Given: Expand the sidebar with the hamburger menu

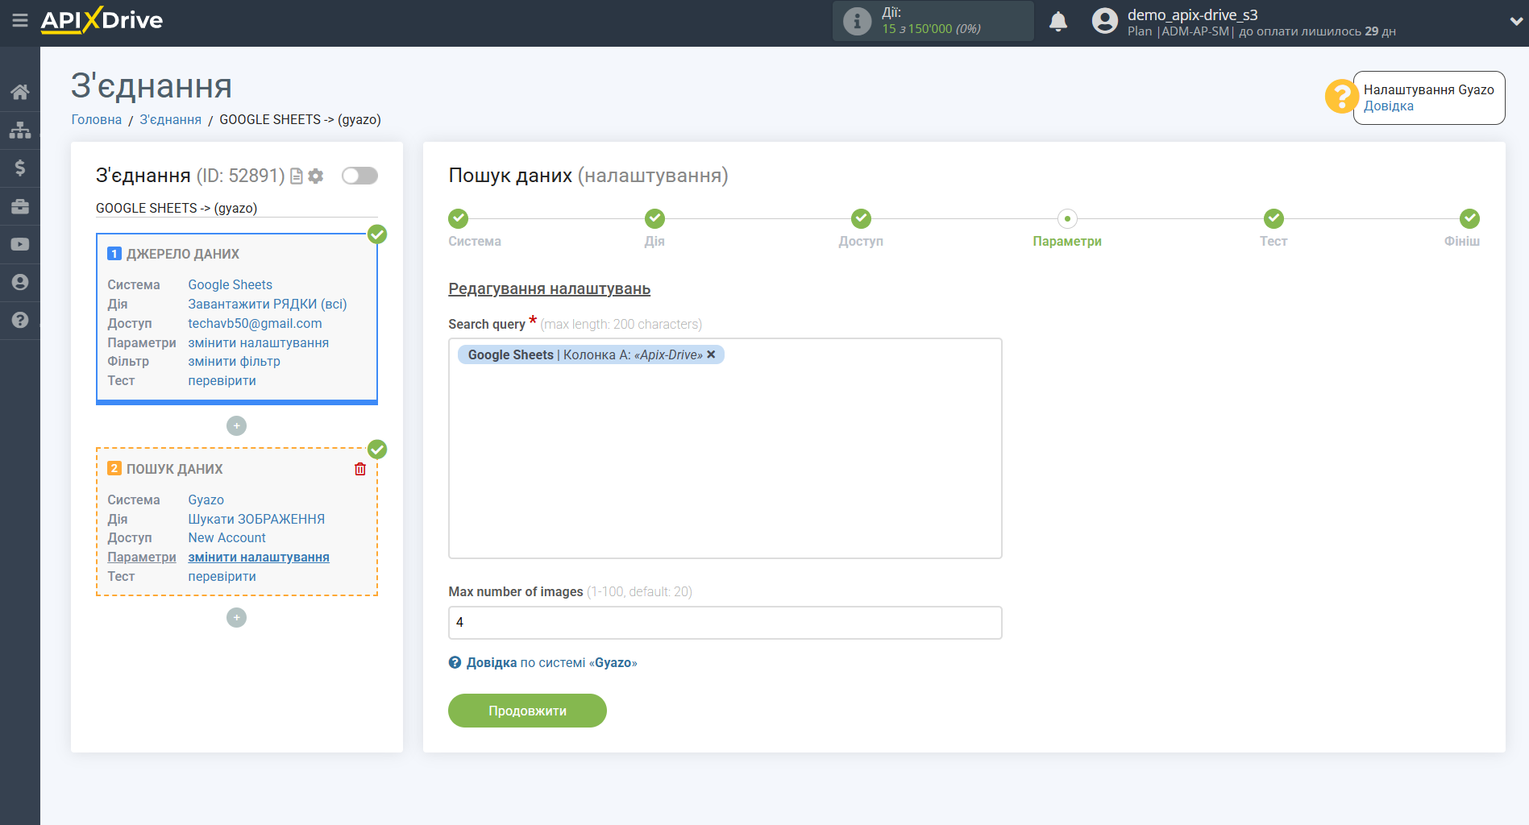Looking at the screenshot, I should click(20, 22).
